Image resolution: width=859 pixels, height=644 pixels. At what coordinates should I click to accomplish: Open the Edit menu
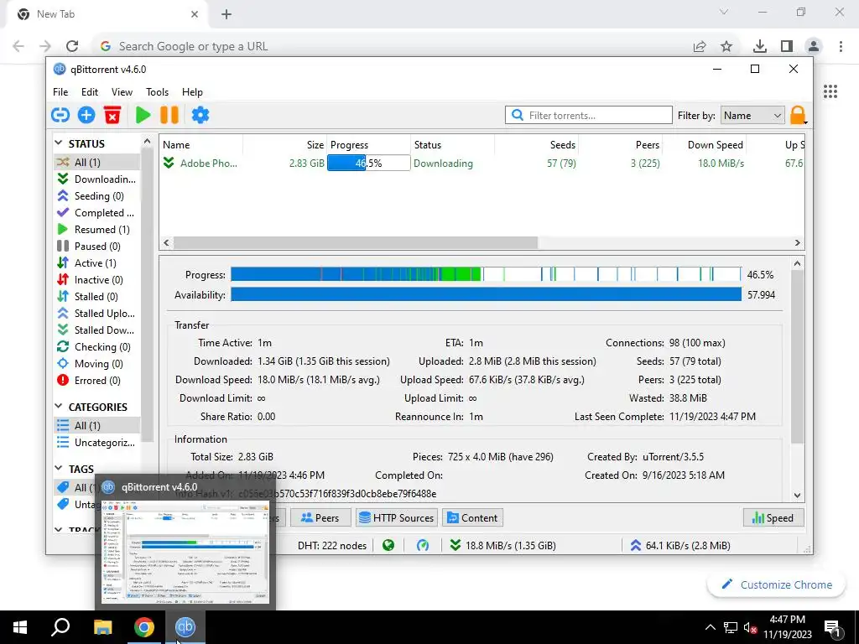pyautogui.click(x=90, y=92)
